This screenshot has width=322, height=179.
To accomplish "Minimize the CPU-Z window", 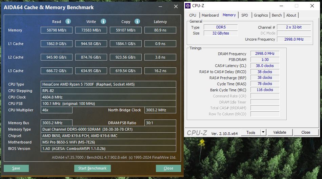I will pos(281,6).
